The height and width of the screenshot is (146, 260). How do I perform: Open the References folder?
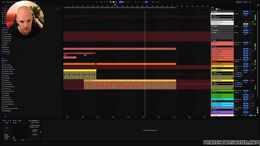(7, 89)
